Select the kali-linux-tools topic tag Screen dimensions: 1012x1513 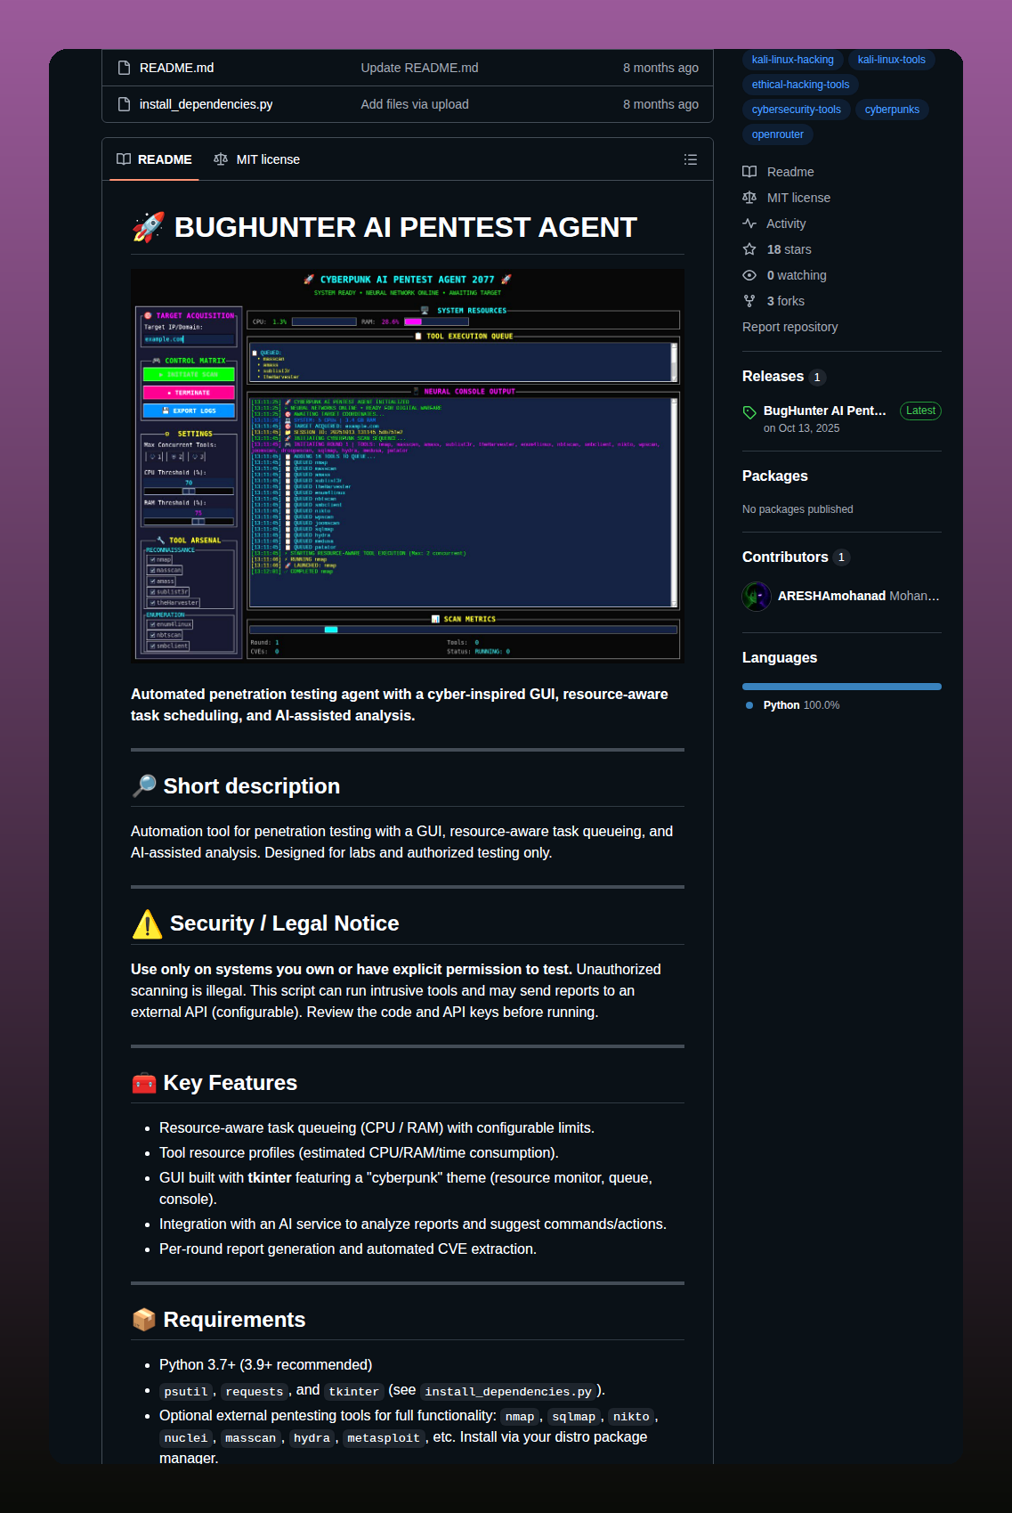pyautogui.click(x=891, y=60)
